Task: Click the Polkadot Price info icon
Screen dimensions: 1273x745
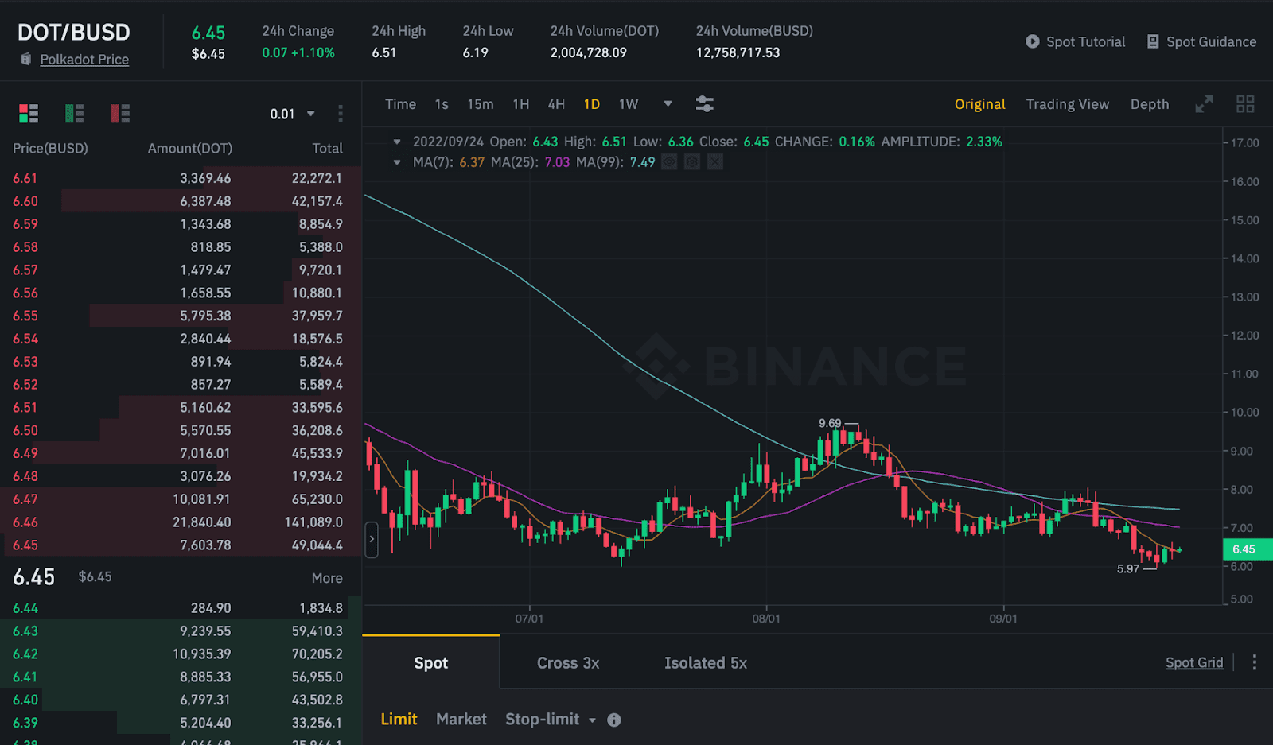Action: tap(26, 60)
